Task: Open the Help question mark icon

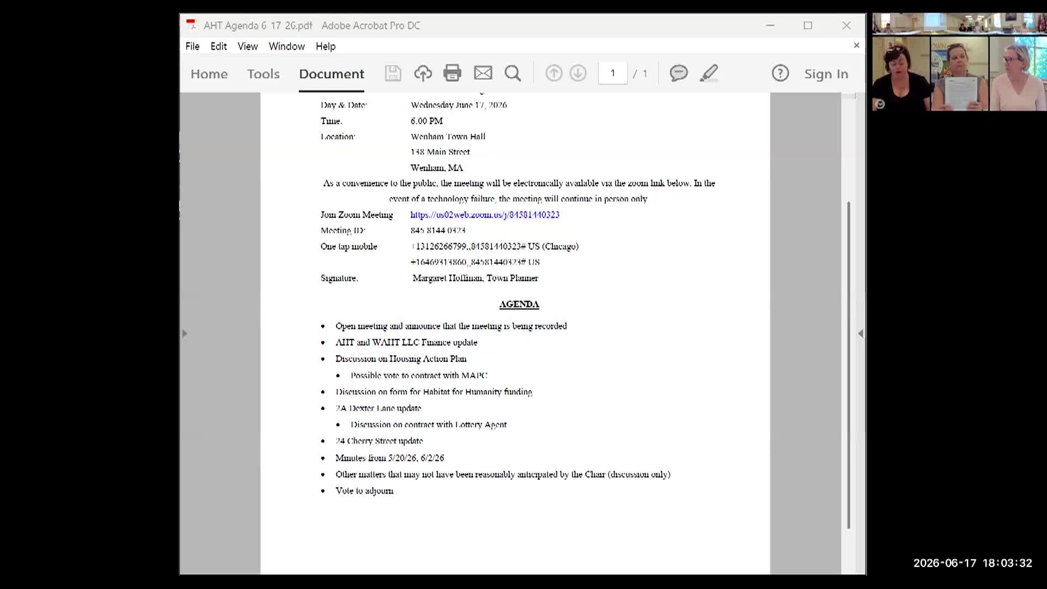Action: tap(780, 73)
